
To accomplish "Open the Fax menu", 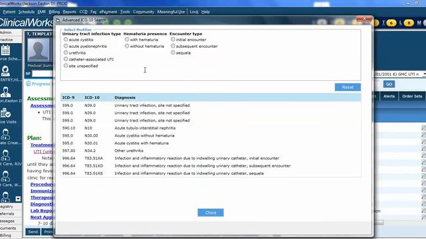I will coord(93,12).
